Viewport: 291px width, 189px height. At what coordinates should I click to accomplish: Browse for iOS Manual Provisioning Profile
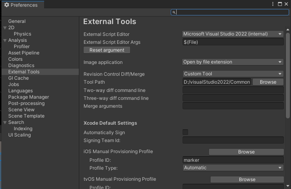point(246,152)
